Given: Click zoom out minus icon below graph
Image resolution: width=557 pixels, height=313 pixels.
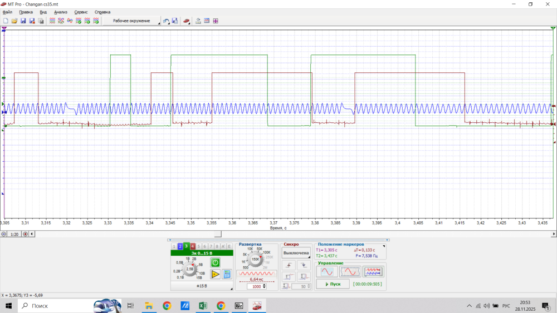Looking at the screenshot, I should click(x=4, y=234).
